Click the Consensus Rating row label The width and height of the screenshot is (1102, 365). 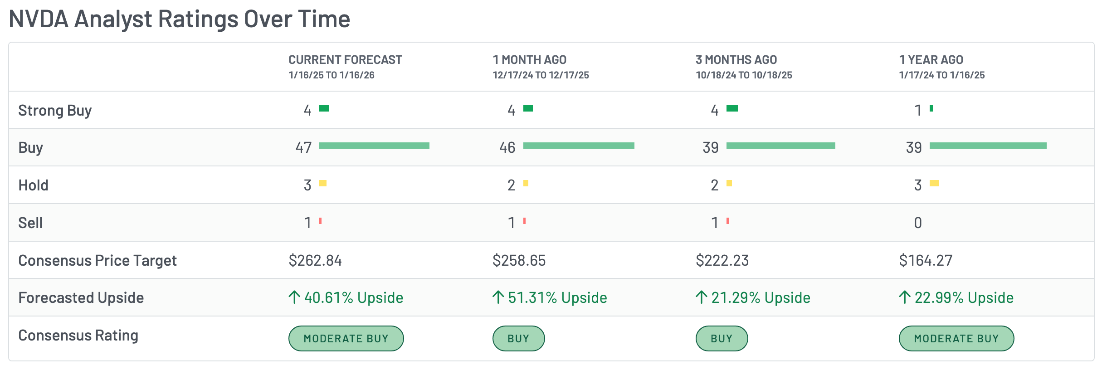pyautogui.click(x=78, y=336)
